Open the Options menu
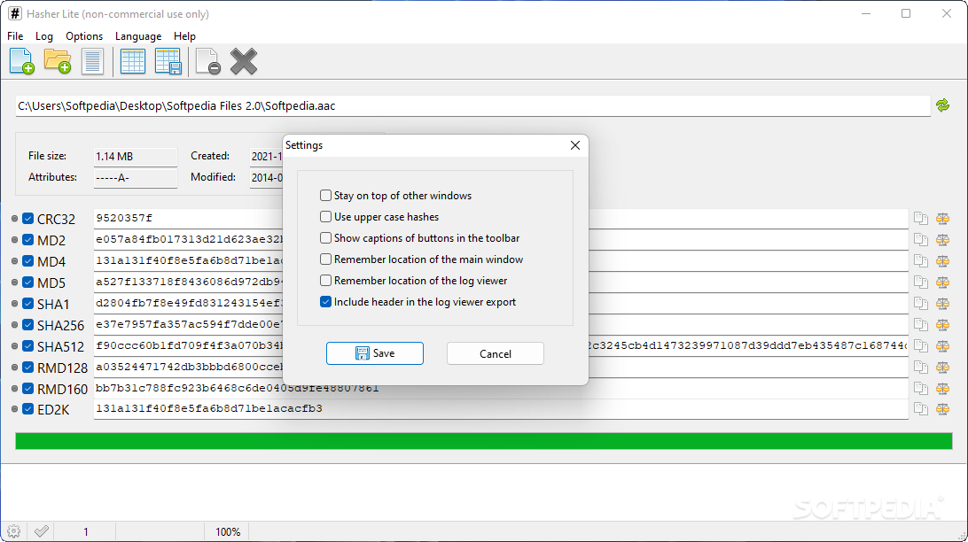This screenshot has height=542, width=968. coord(84,36)
